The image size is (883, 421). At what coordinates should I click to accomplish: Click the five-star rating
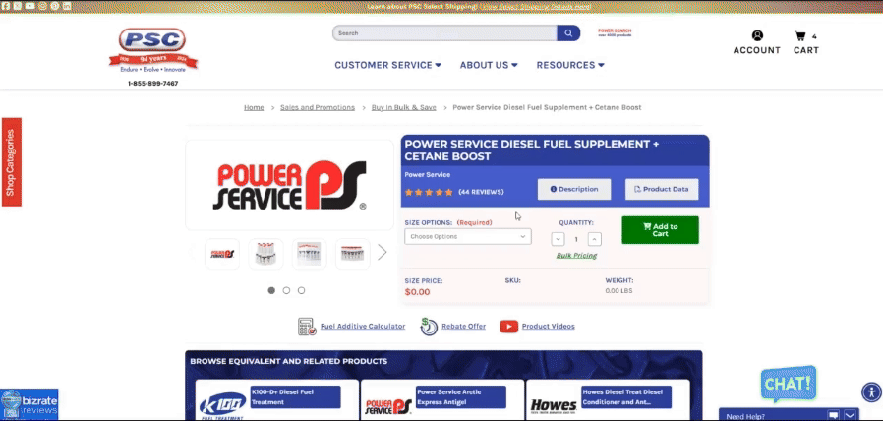(x=429, y=192)
